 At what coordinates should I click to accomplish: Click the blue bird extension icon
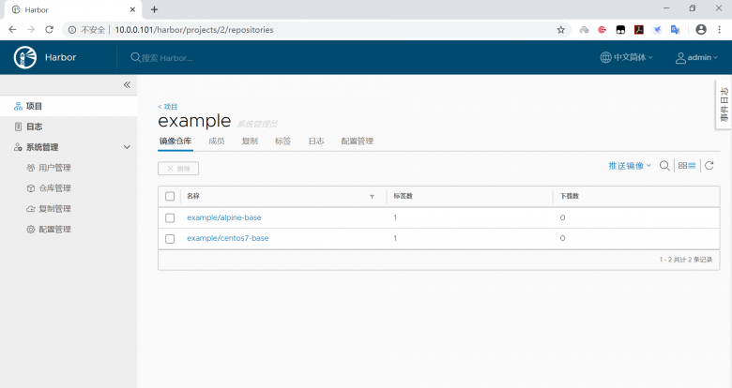coord(657,30)
